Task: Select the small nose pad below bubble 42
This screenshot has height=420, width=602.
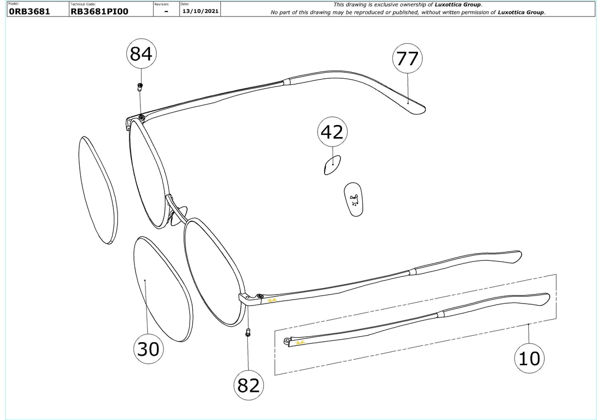Action: click(x=332, y=164)
